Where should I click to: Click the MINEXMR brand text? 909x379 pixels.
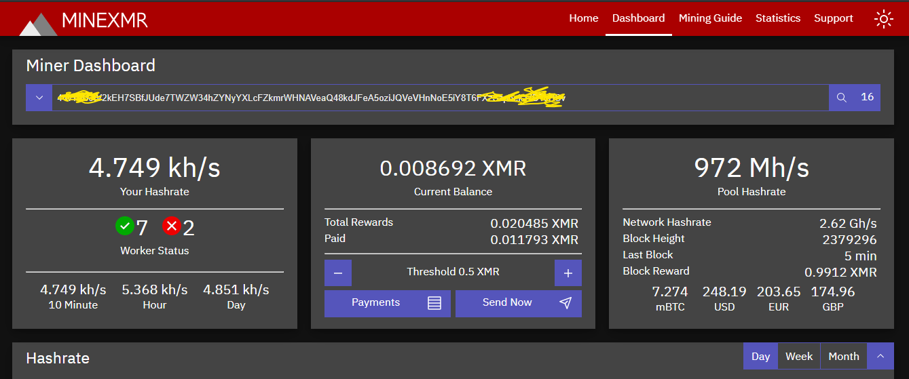point(105,20)
